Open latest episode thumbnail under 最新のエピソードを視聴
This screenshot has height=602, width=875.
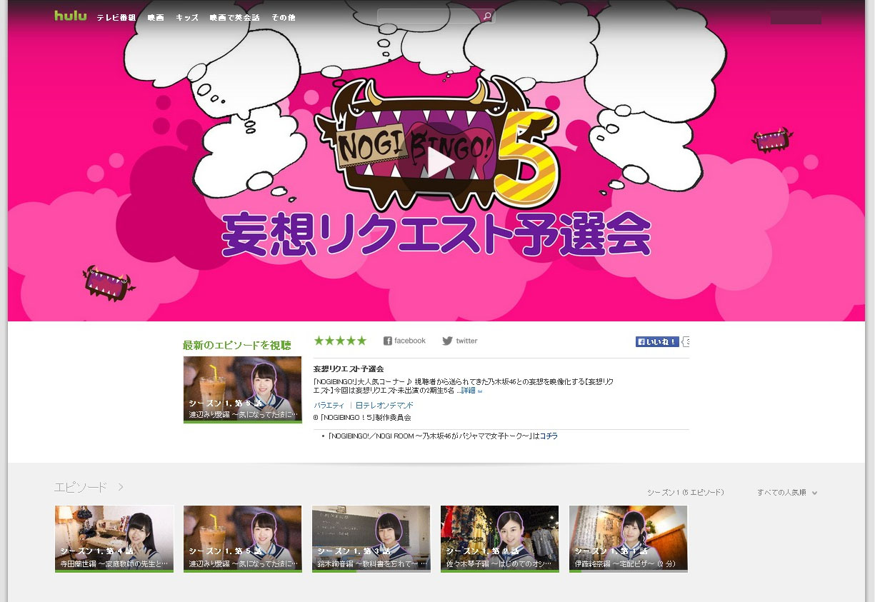click(x=243, y=390)
